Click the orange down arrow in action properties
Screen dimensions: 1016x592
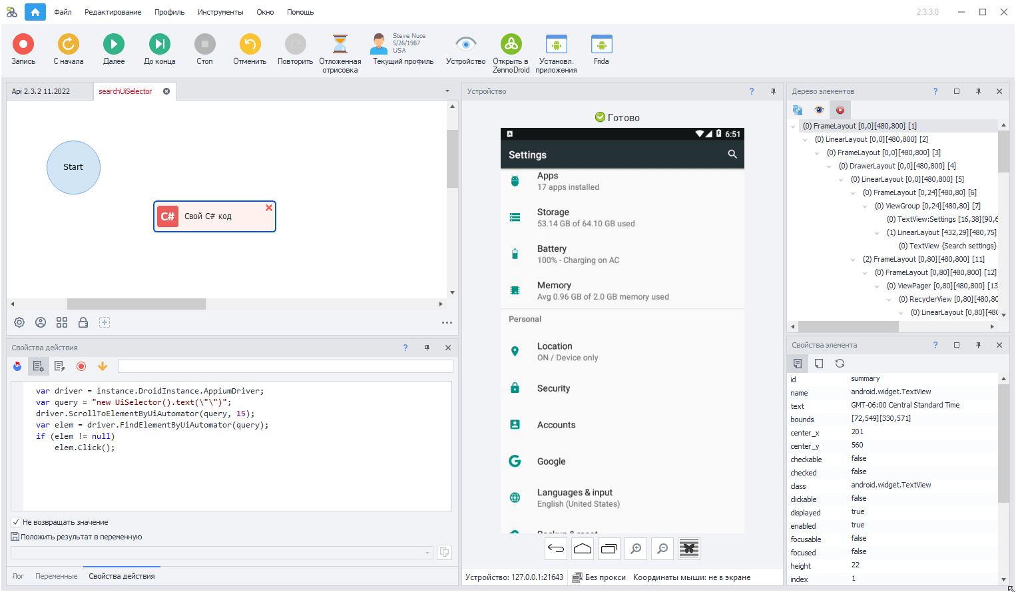[103, 366]
